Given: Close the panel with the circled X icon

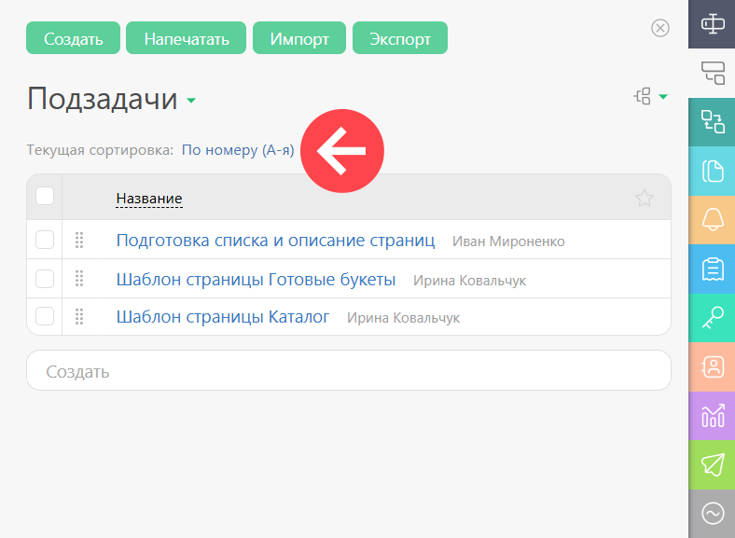Looking at the screenshot, I should [x=660, y=28].
